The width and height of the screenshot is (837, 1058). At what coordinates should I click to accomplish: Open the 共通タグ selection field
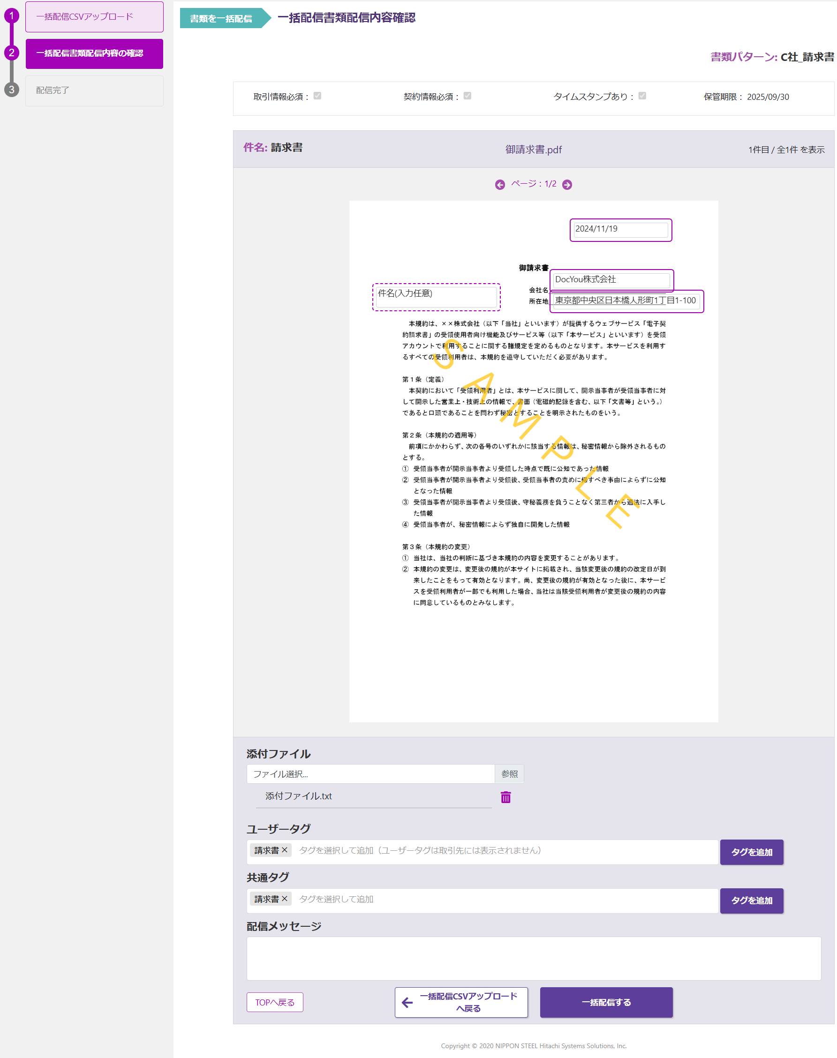tap(505, 900)
